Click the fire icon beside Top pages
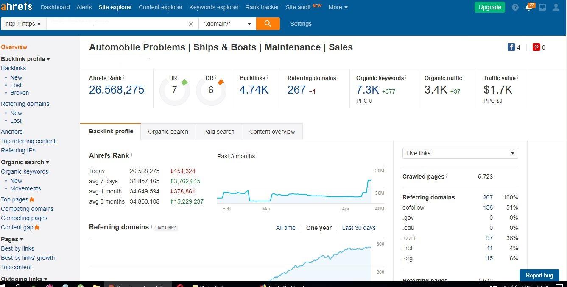The width and height of the screenshot is (567, 287). tap(31, 199)
